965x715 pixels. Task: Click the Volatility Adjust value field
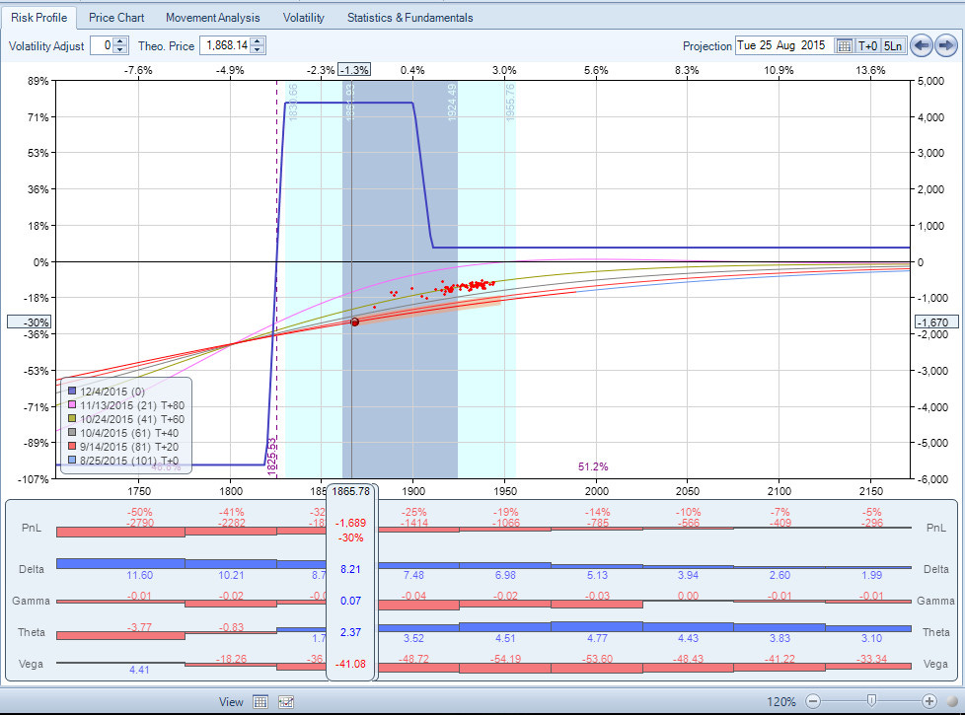(x=103, y=45)
